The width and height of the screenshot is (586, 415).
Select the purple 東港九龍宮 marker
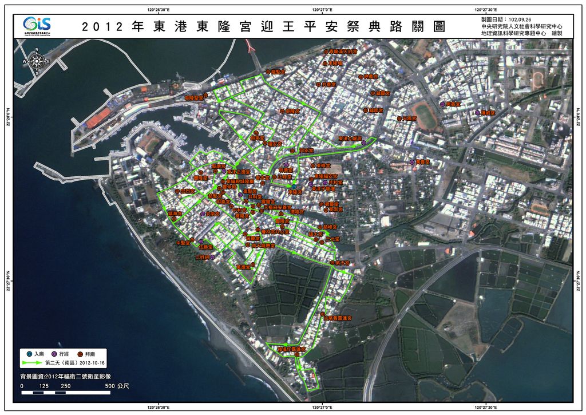363,142
